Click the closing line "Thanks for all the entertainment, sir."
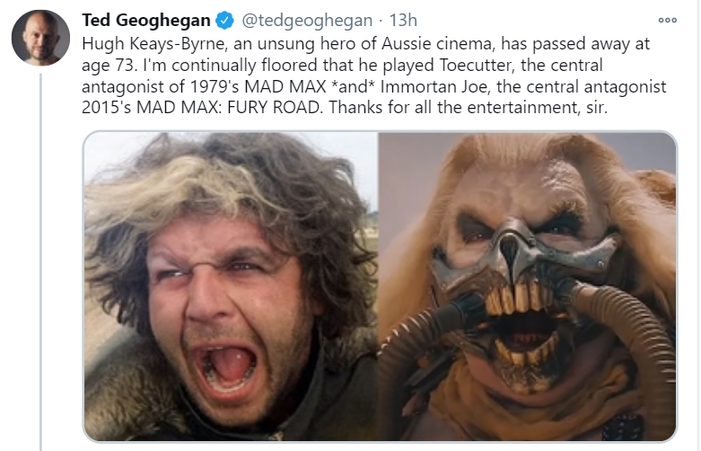Image resolution: width=701 pixels, height=451 pixels. (468, 108)
